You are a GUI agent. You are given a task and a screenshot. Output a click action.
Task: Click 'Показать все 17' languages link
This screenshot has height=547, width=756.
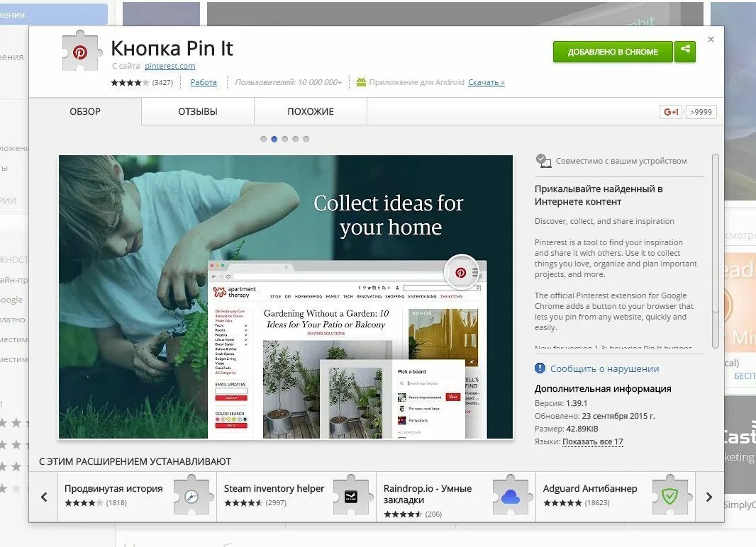pyautogui.click(x=593, y=441)
